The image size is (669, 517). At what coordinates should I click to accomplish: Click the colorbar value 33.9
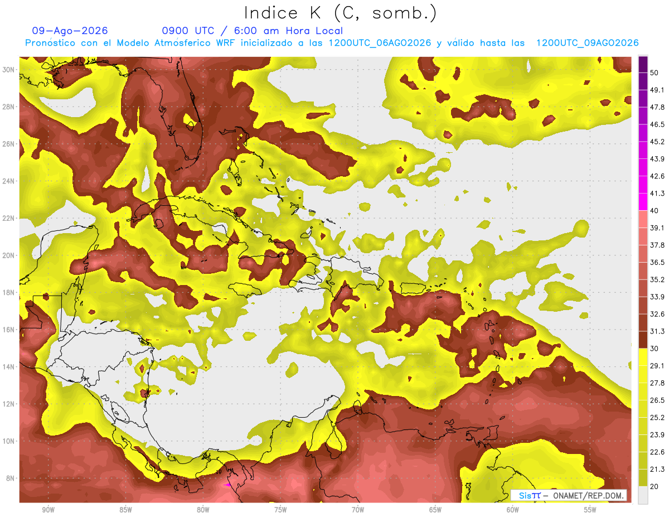(x=657, y=297)
